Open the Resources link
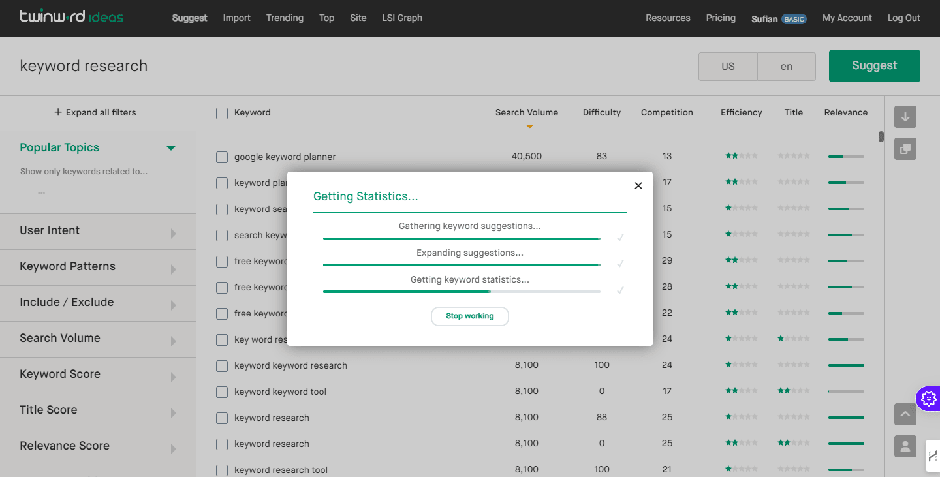Screen dimensions: 940x477 tap(668, 18)
